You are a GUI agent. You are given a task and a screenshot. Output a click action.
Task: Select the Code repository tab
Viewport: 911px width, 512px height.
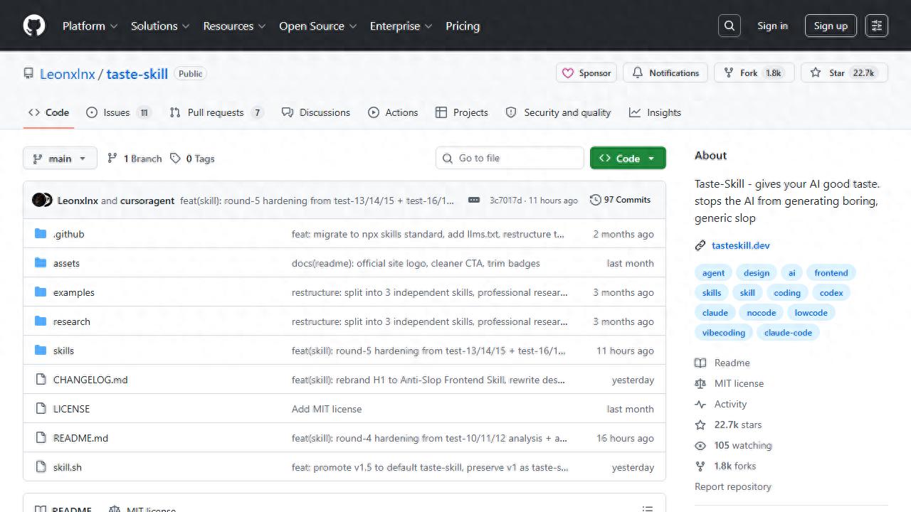point(48,112)
